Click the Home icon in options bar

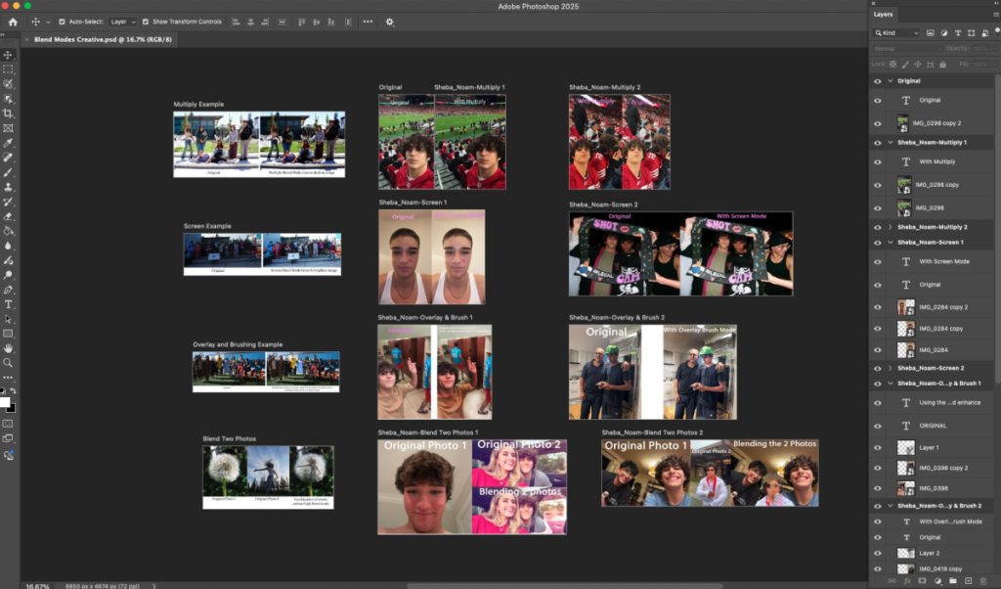click(x=13, y=22)
